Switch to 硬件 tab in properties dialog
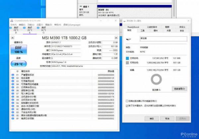The image size is (199, 139). [156, 31]
